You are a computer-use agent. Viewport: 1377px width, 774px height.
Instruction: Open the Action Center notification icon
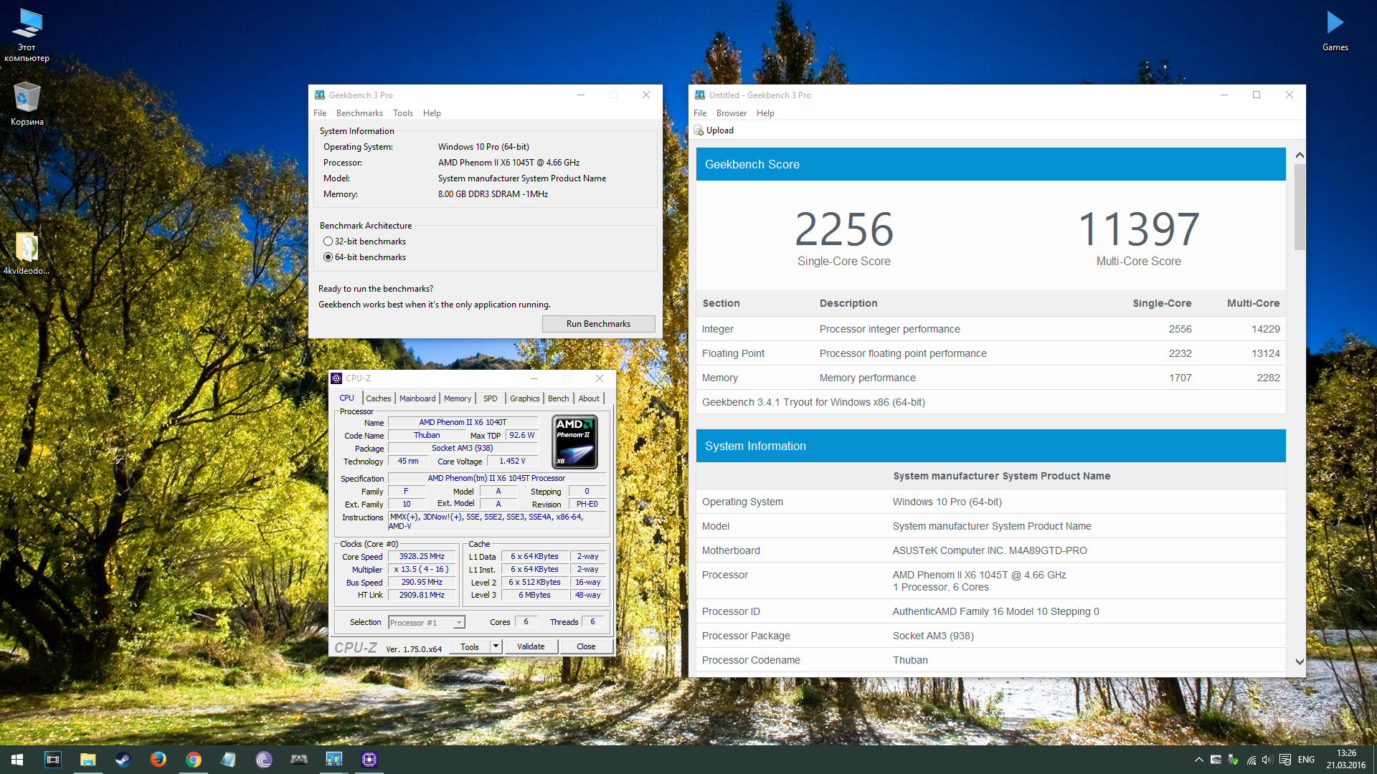coord(1285,760)
